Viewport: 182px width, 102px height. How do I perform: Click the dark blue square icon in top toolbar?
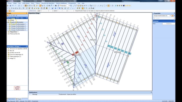point(124,6)
